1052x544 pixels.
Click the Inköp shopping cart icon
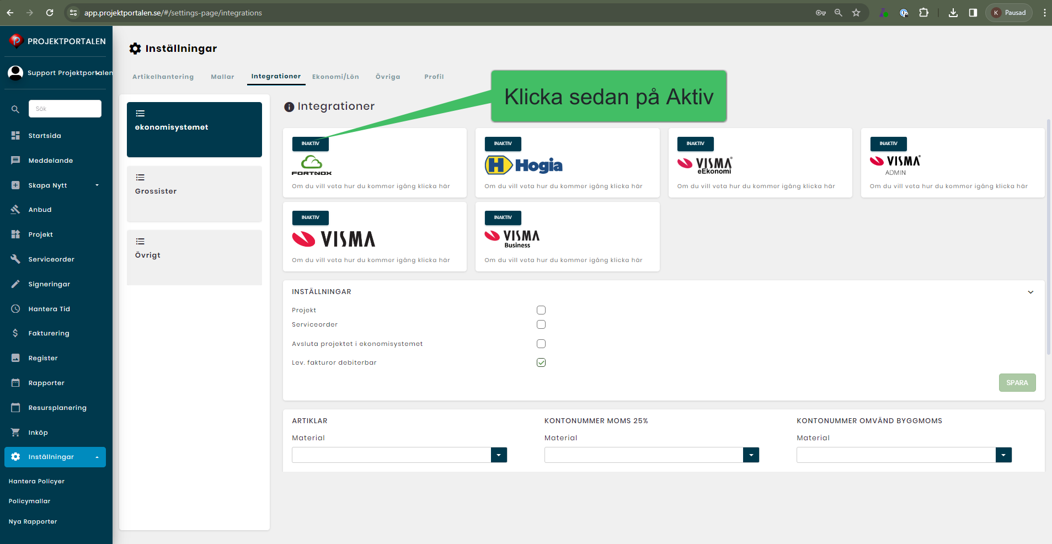point(15,433)
